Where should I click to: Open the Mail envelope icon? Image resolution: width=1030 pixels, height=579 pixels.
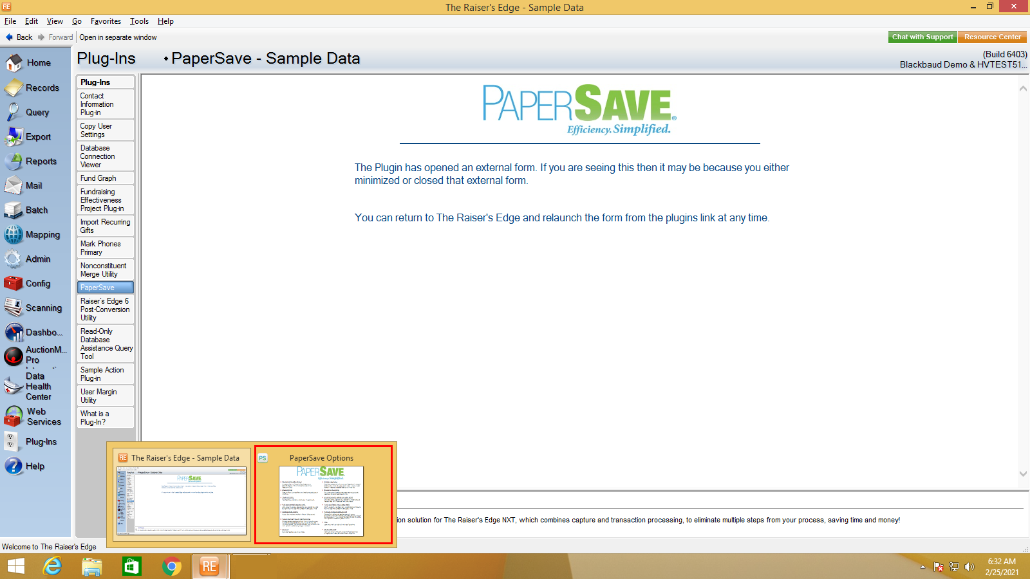tap(14, 186)
